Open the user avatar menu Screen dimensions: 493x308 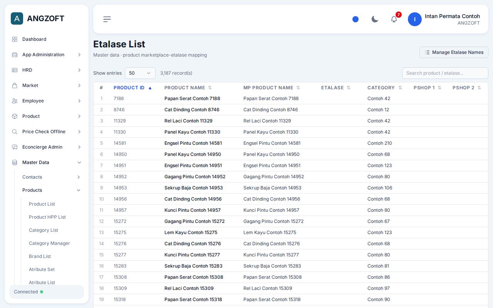[x=415, y=19]
